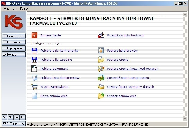Click the scrollbar down arrow
Image resolution: width=189 pixels, height=128 pixels.
[185, 119]
